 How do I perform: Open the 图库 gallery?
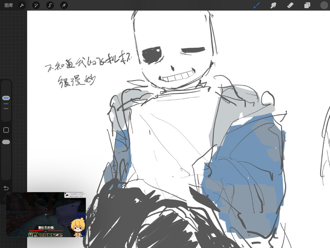[9, 5]
